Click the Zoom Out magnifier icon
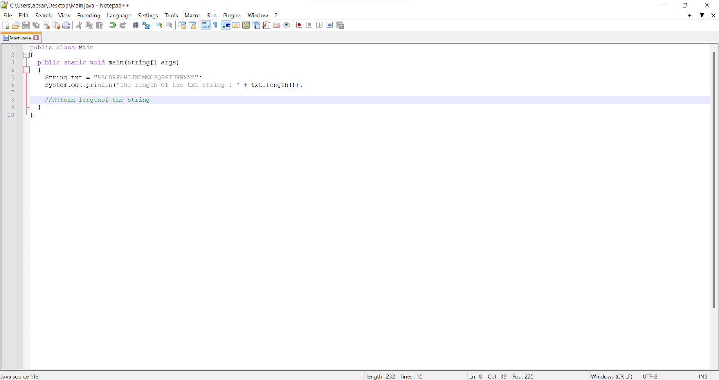The width and height of the screenshot is (719, 380). (x=169, y=25)
